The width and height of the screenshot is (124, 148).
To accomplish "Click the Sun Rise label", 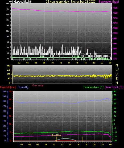I will point(56,135).
